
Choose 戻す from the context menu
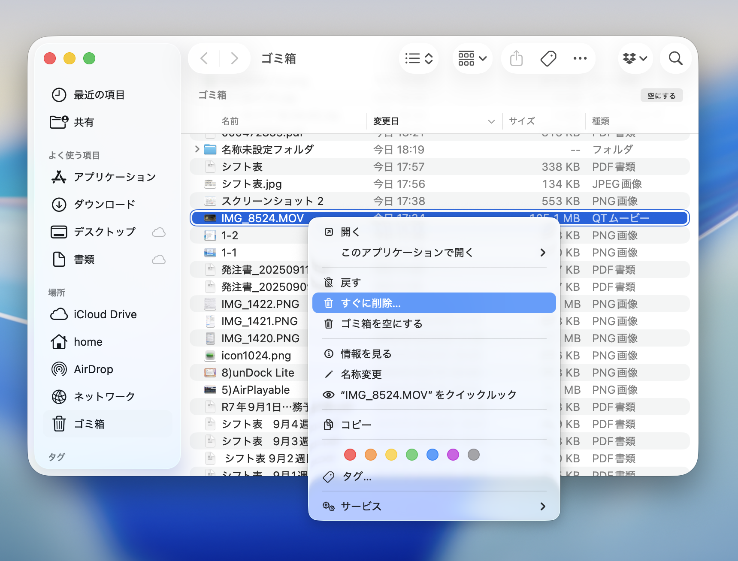pyautogui.click(x=434, y=283)
